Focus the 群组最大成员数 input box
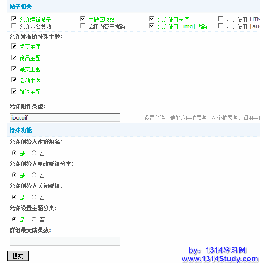Screen dimensions: 260x263 [65, 241]
